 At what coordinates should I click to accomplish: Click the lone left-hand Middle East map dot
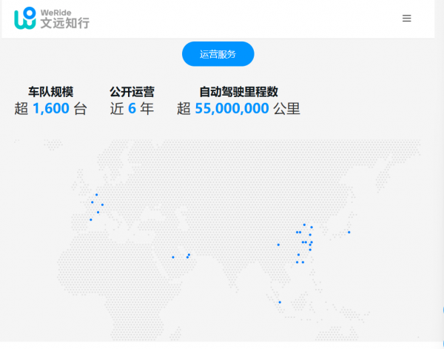click(x=173, y=257)
